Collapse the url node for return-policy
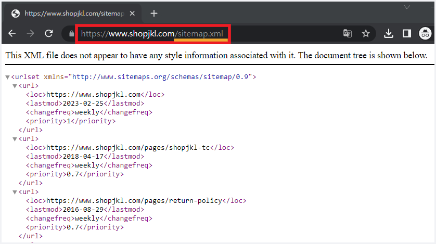This screenshot has width=436, height=244. pyautogui.click(x=15, y=192)
